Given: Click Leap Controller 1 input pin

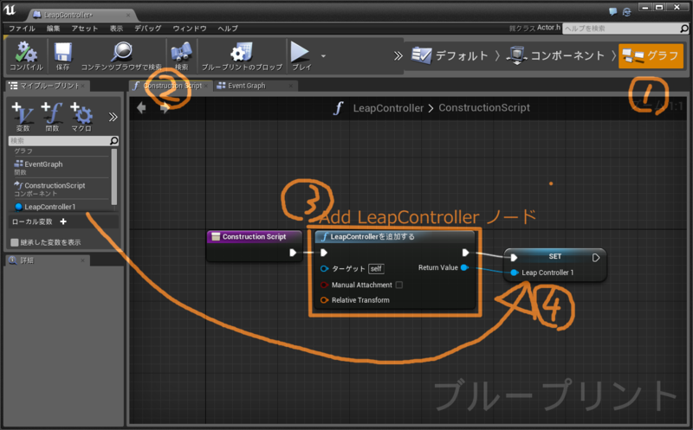Looking at the screenshot, I should [x=514, y=273].
